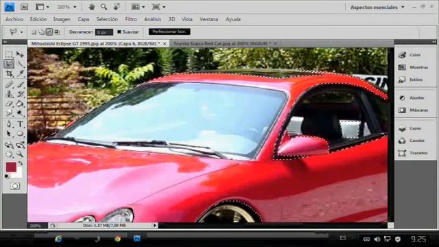
Task: Choose New selection mode
Action: coord(34,32)
